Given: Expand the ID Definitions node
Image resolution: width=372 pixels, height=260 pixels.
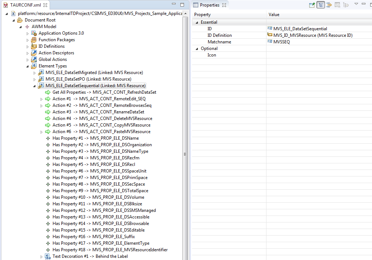Looking at the screenshot, I should (28, 46).
